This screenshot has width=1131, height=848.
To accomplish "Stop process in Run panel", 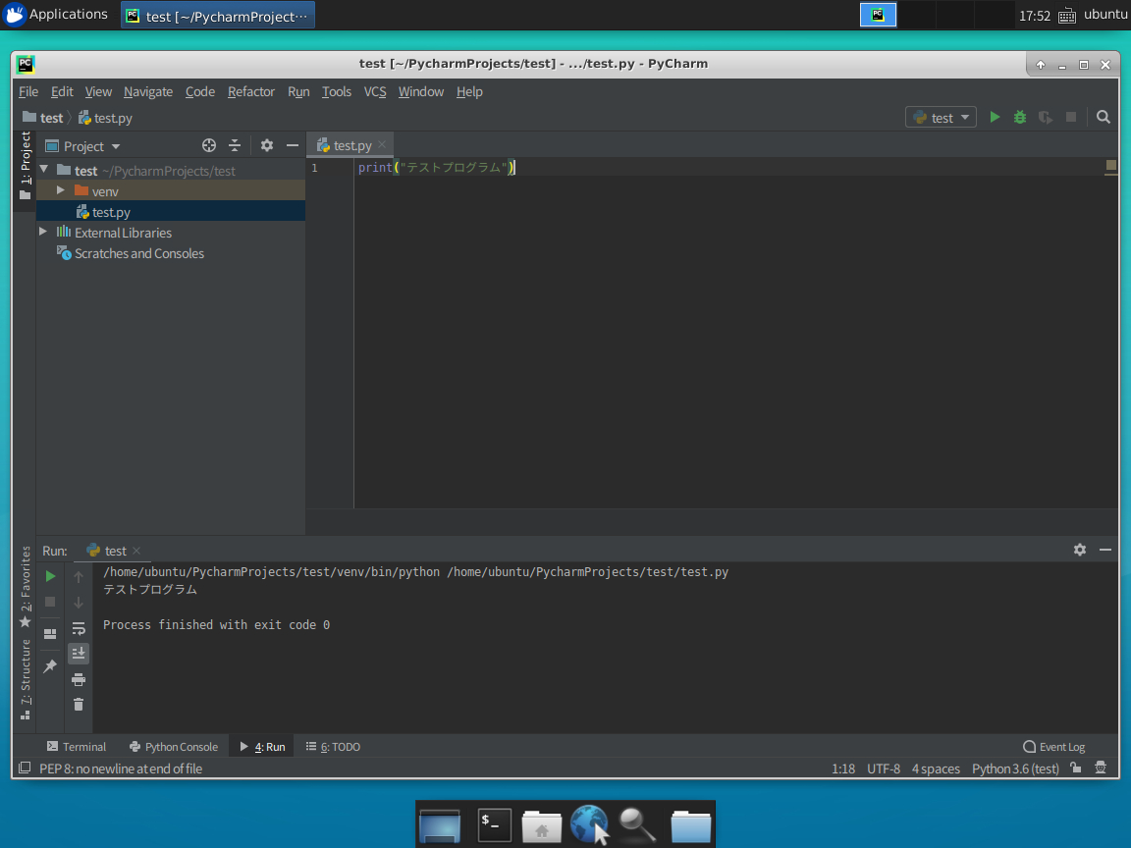I will [x=50, y=602].
